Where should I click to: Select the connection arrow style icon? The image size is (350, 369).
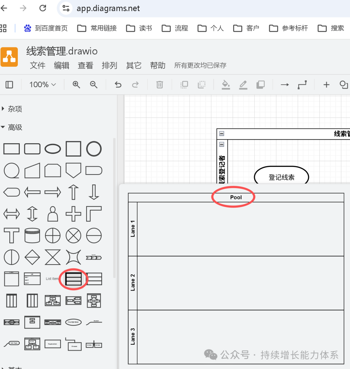(285, 85)
